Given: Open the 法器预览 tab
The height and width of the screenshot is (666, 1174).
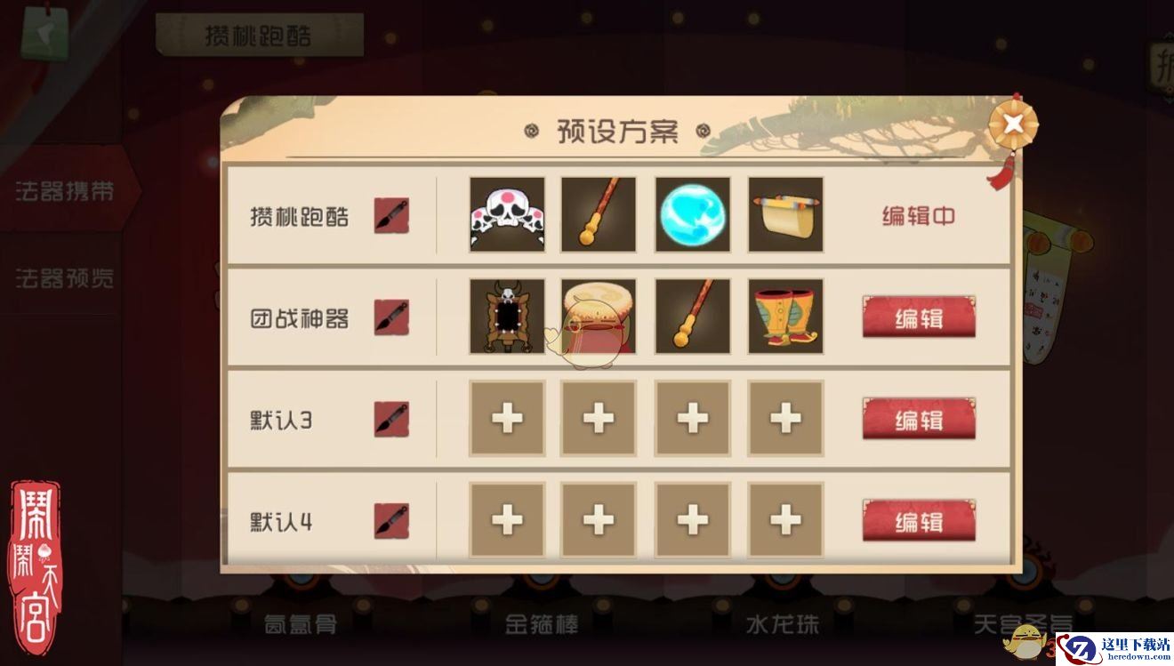Looking at the screenshot, I should pos(64,278).
